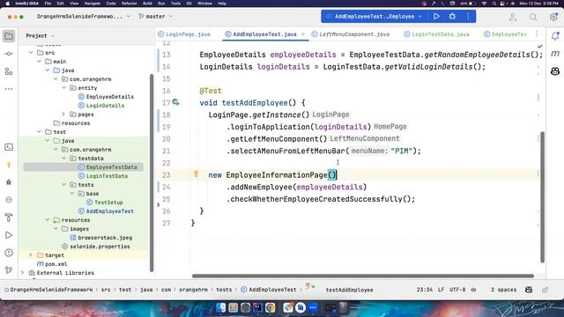Viewport: 564px width, 317px height.
Task: Close the AddEmployeeTest.java tab
Action: (303, 34)
